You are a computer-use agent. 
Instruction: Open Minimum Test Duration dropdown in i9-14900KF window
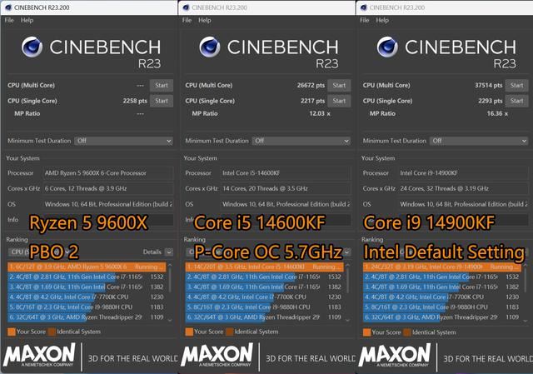click(478, 141)
